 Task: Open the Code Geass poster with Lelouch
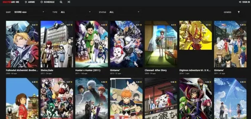pos(196,98)
